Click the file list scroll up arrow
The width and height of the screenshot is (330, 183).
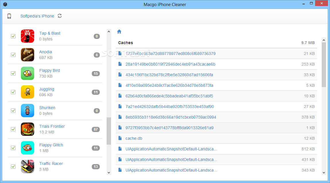[x=324, y=40]
